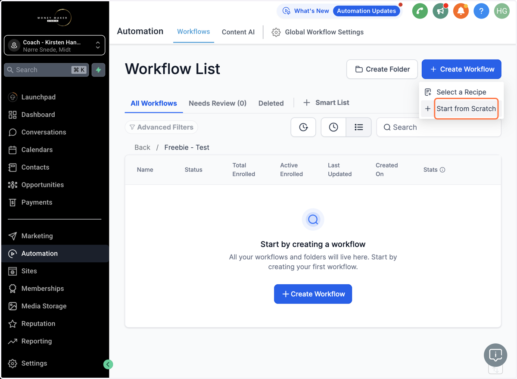Click the What's New link

306,11
